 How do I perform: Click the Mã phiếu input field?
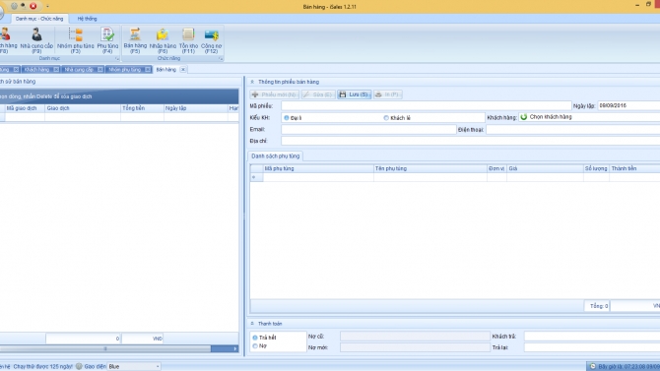tap(426, 106)
